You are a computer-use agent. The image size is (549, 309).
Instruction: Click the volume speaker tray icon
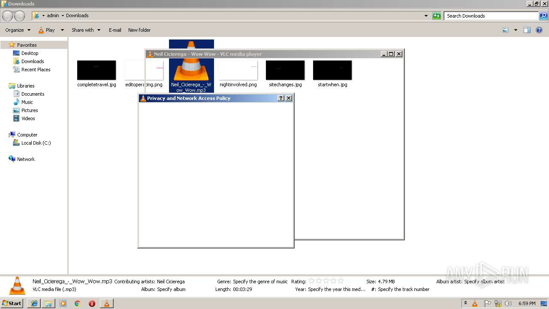pyautogui.click(x=508, y=303)
